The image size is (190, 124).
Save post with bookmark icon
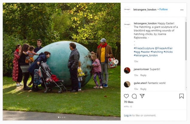click(181, 96)
